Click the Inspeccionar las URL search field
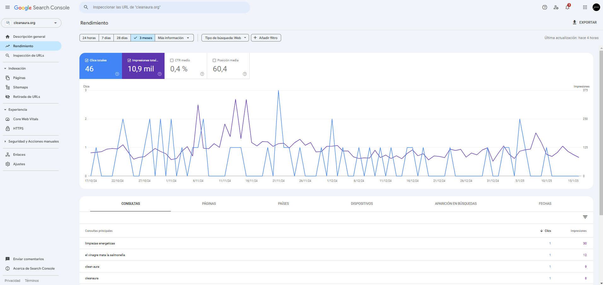This screenshot has width=603, height=285. pos(165,7)
